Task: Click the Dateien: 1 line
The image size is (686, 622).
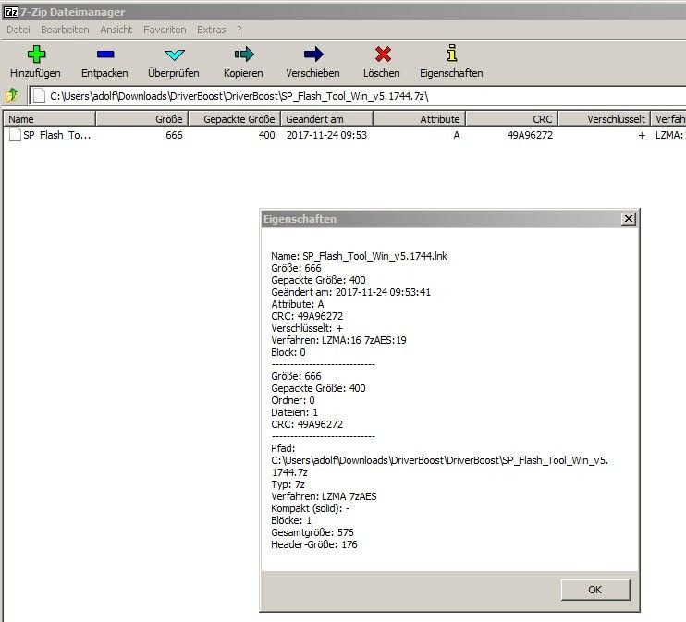Action: pos(294,412)
